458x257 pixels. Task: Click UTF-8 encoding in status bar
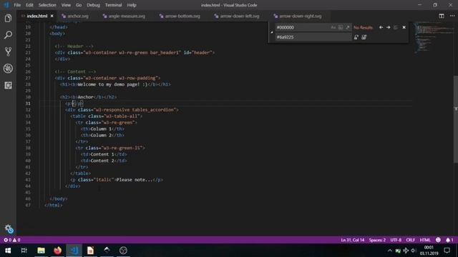pos(396,240)
